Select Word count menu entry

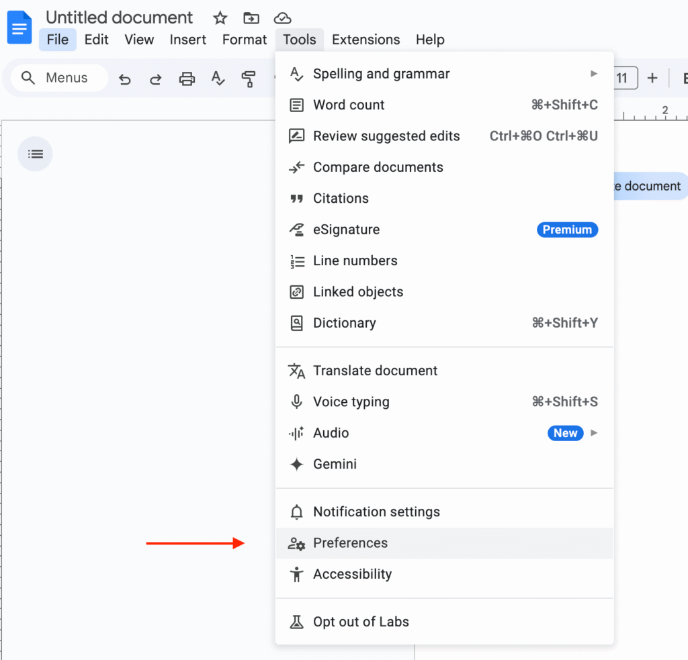pyautogui.click(x=349, y=105)
